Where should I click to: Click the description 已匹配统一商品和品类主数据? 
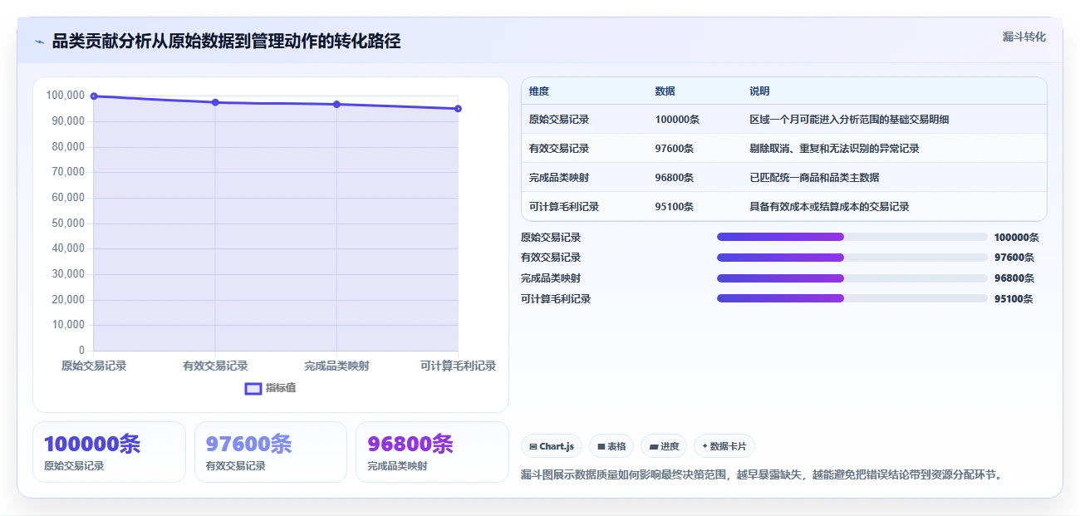(814, 178)
